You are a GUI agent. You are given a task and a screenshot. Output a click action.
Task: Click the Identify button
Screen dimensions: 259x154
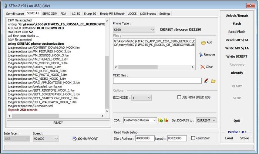click(237, 73)
